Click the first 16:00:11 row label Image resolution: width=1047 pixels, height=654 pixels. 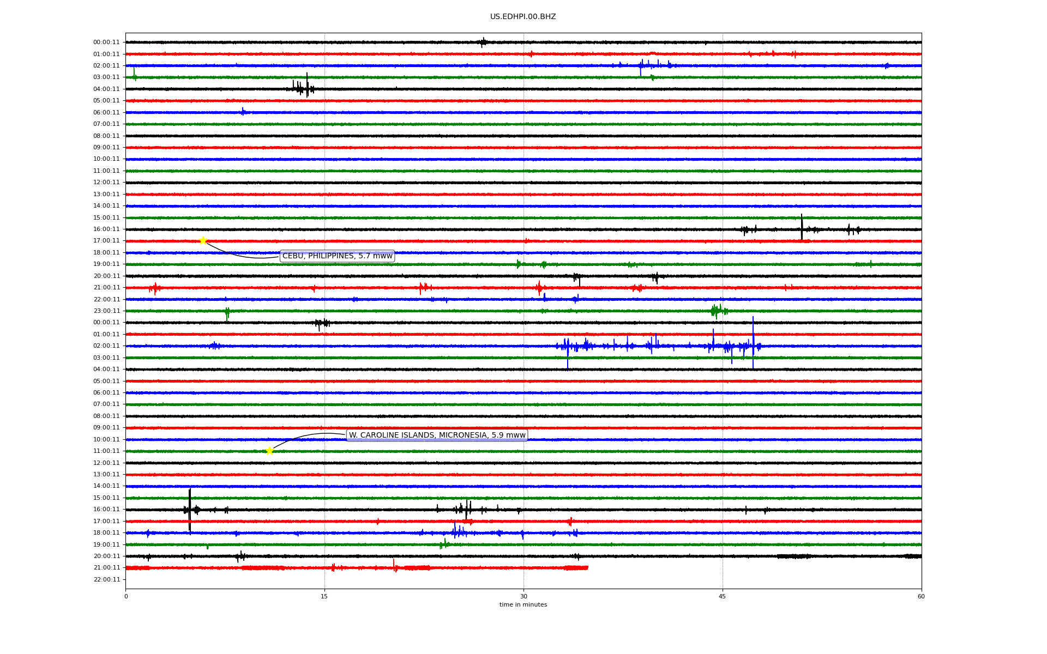coord(106,229)
